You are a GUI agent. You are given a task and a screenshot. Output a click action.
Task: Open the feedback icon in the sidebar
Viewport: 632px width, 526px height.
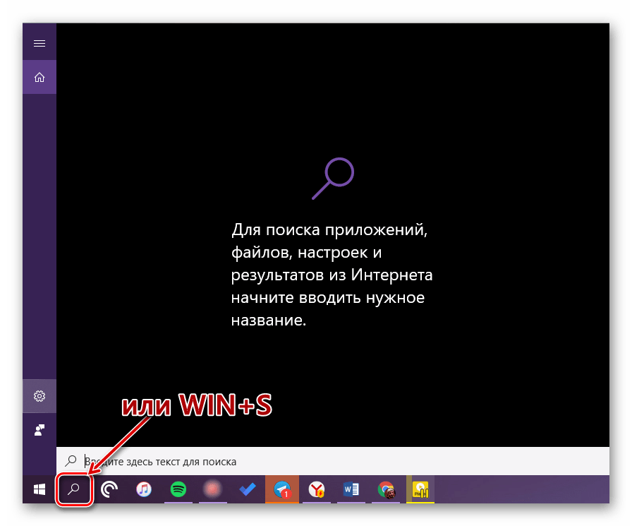pyautogui.click(x=39, y=429)
